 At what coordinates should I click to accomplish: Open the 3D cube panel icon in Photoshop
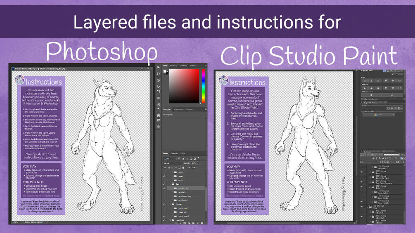tap(158, 127)
